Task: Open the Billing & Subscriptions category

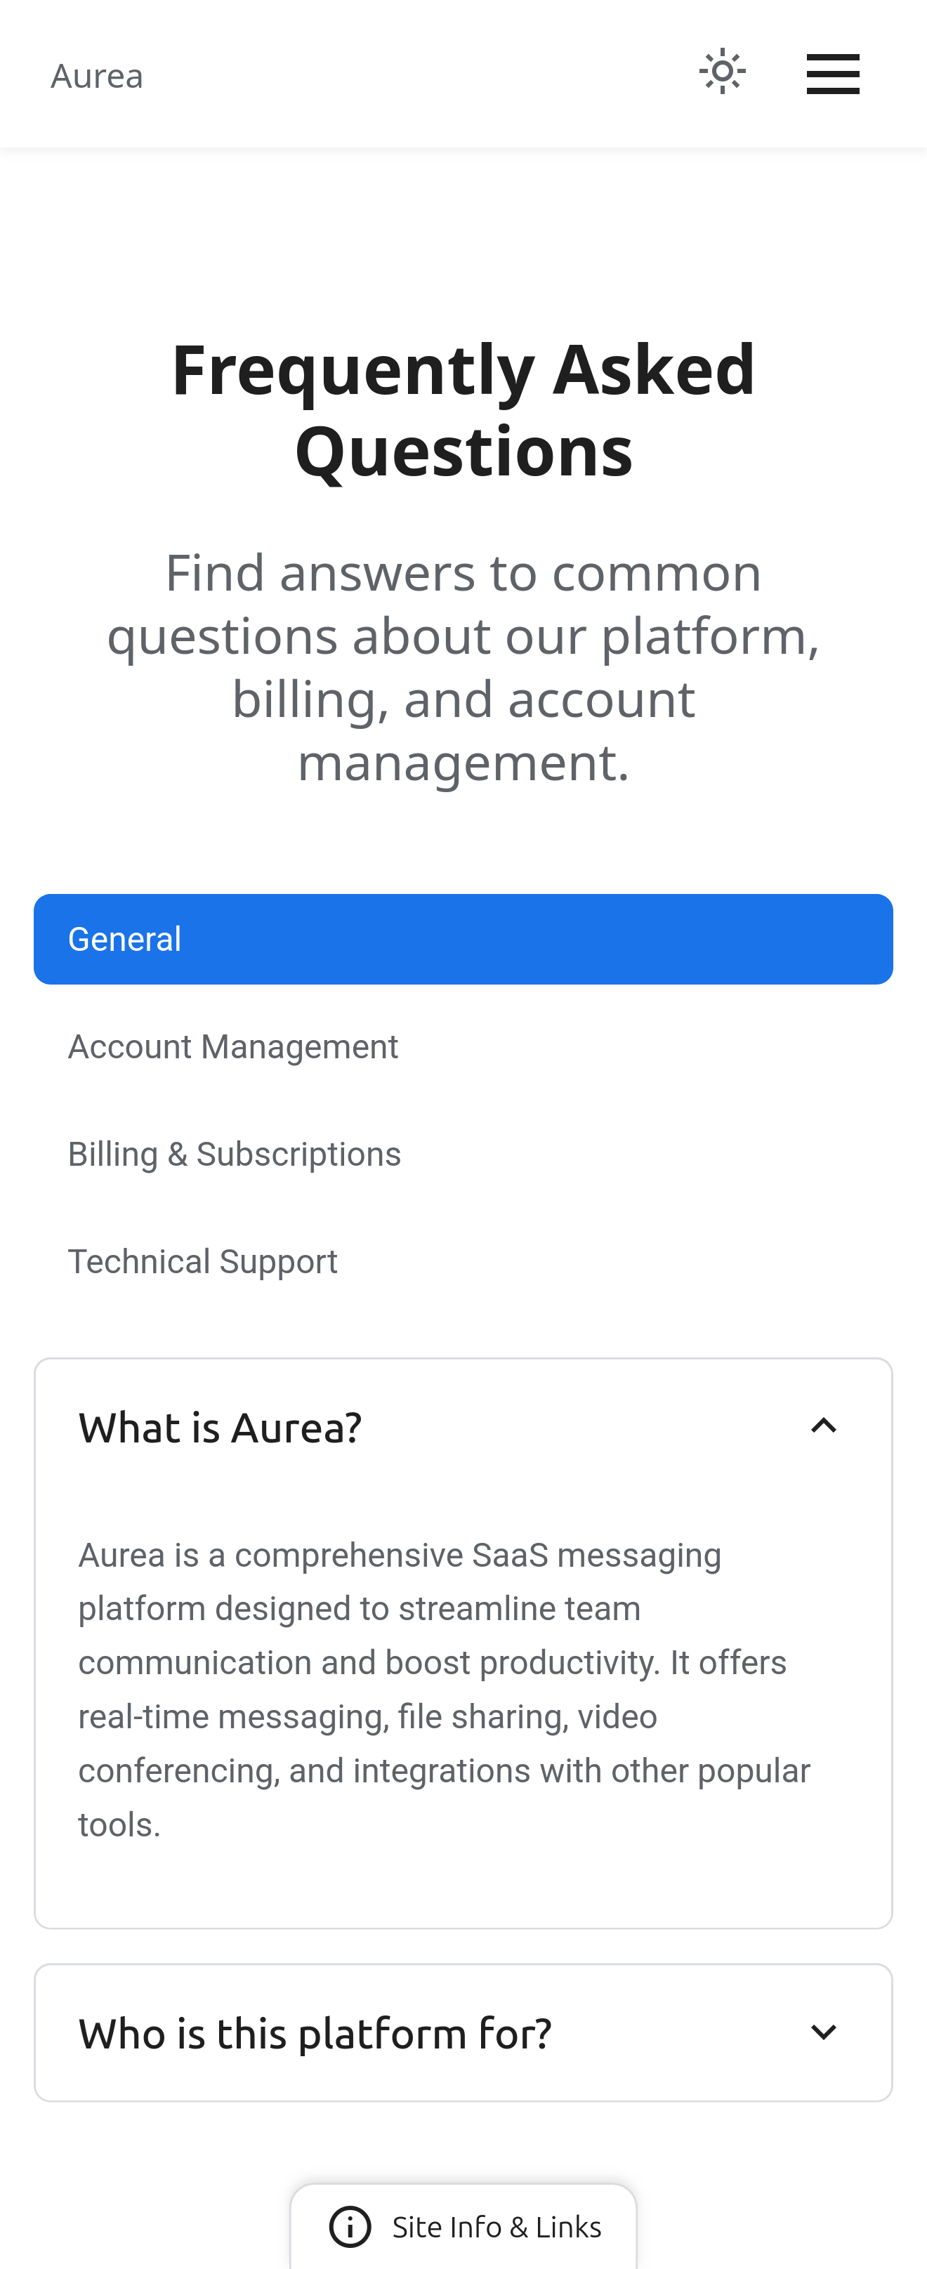Action: (x=235, y=1155)
